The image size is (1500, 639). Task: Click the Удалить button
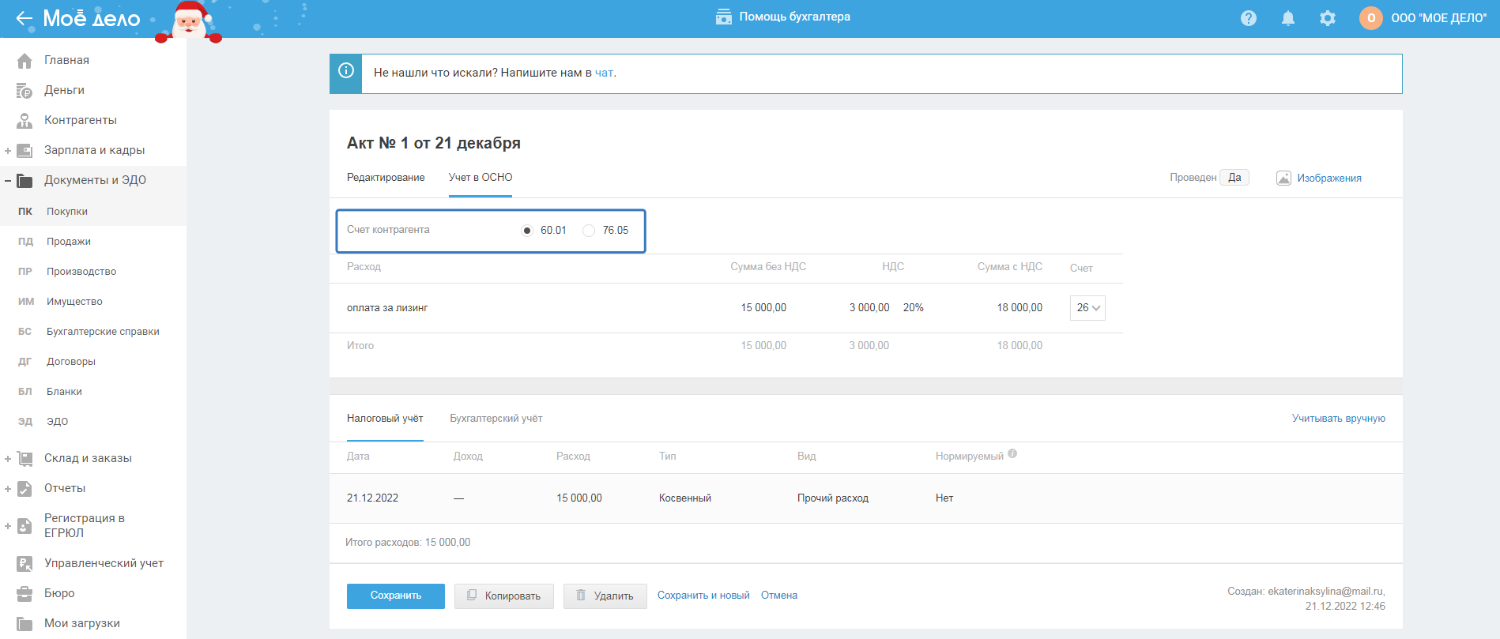(605, 596)
